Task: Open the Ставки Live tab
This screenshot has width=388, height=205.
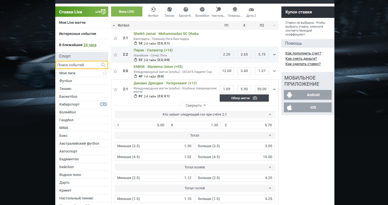Action: [x=82, y=12]
